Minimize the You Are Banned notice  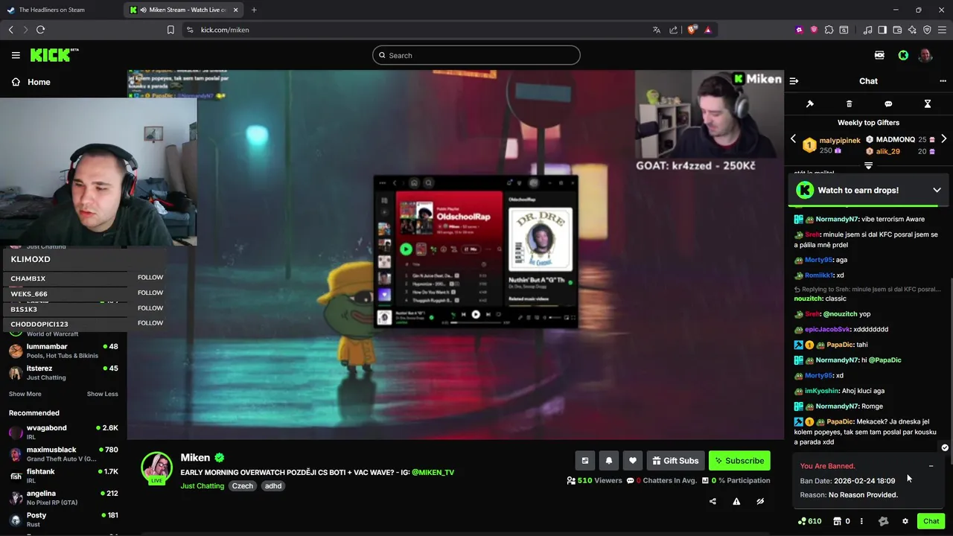click(x=931, y=466)
